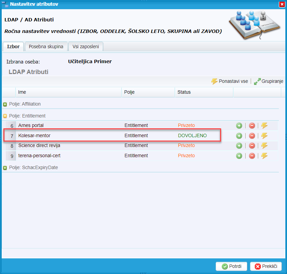Click Ponastavi vse in the toolbar
Screen dimensions: 287x274
point(230,81)
